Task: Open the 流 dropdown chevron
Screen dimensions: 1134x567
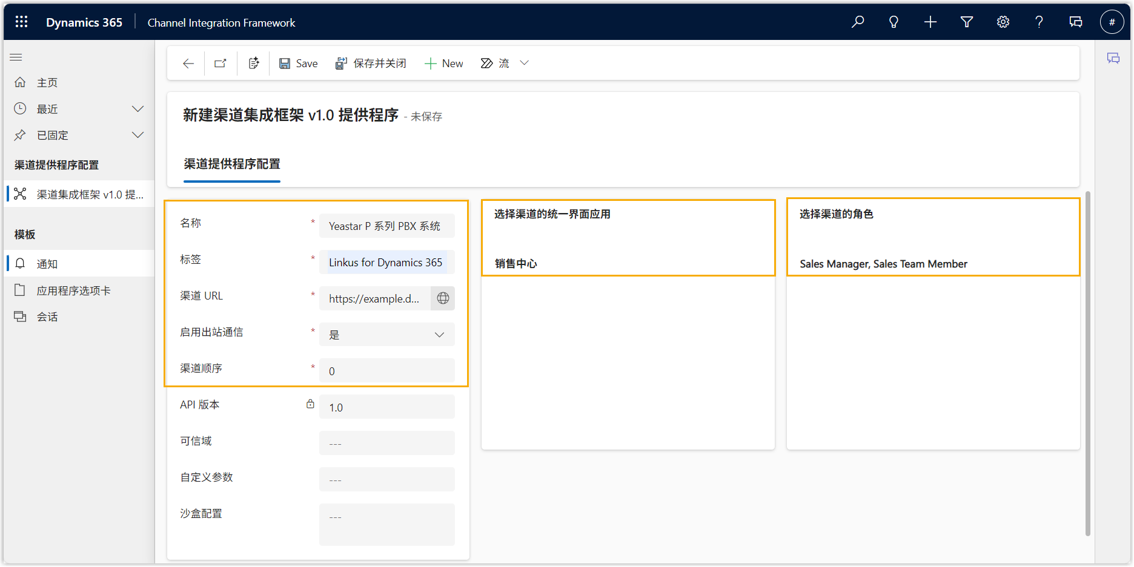Action: pyautogui.click(x=525, y=63)
